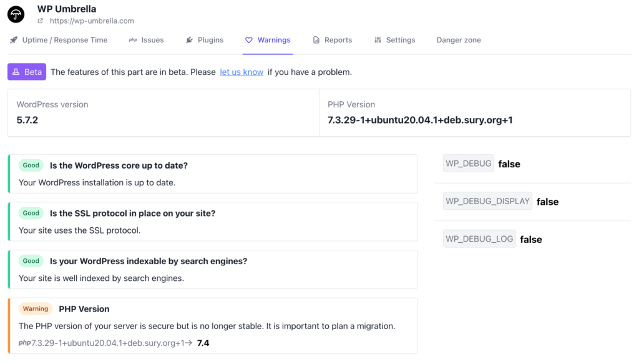The height and width of the screenshot is (364, 639).
Task: Click the purple Beta badge
Action: [x=27, y=72]
